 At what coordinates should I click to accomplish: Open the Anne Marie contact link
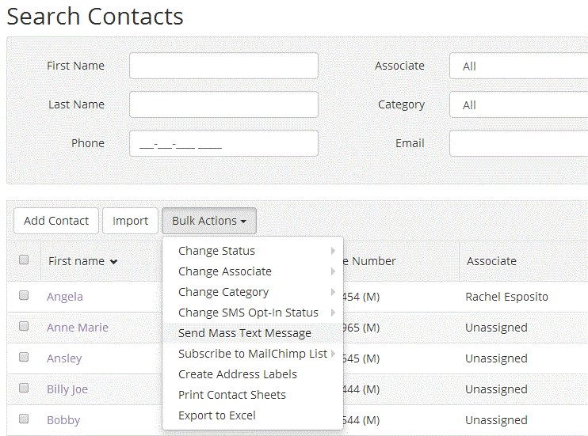(78, 328)
